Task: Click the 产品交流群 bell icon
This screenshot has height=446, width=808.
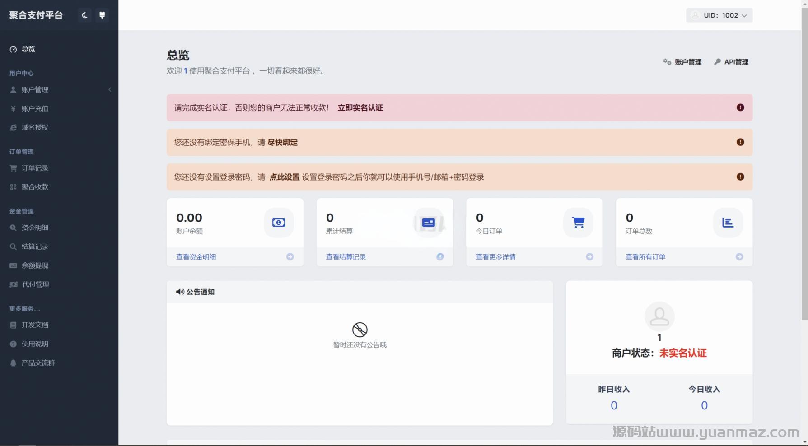Action: (x=13, y=363)
